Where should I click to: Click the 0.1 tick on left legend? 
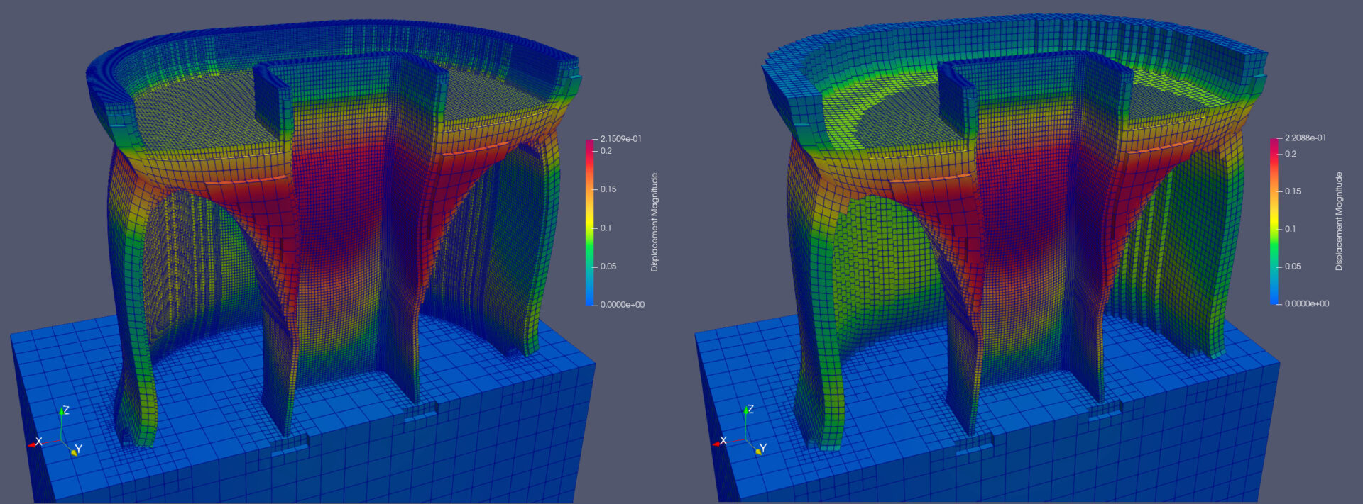click(x=606, y=228)
